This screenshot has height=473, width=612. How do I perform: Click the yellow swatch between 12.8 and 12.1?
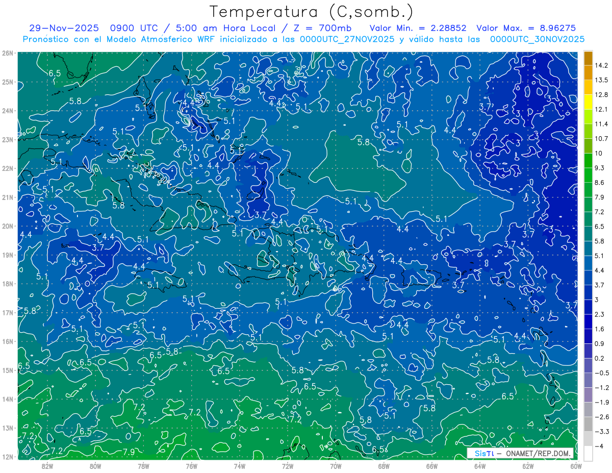click(588, 103)
